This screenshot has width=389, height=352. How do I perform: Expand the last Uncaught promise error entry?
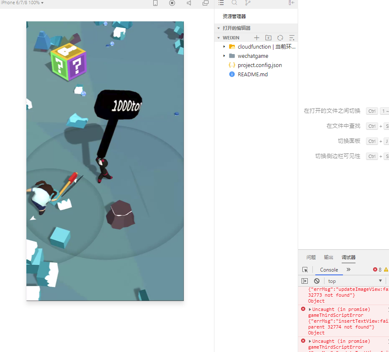(310, 342)
